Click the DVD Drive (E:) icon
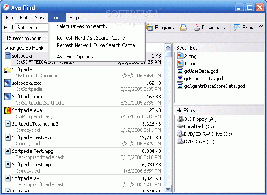267x195 pixels. 180,141
